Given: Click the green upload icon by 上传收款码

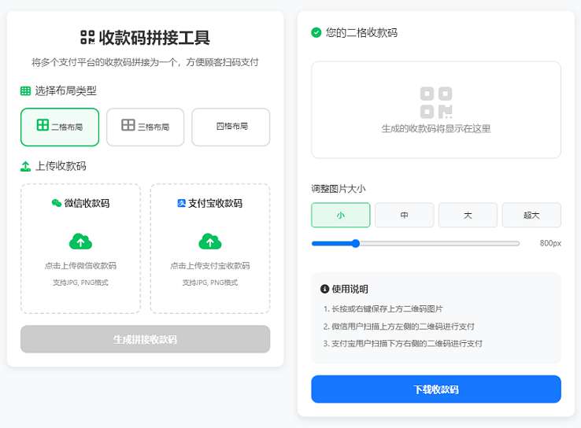Looking at the screenshot, I should pos(25,166).
